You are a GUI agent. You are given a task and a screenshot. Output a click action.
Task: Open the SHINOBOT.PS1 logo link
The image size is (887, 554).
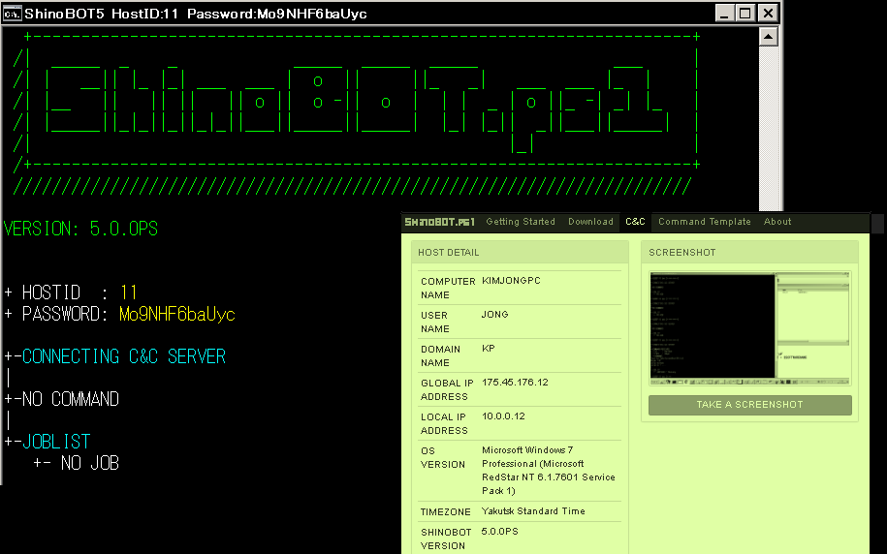coord(439,222)
